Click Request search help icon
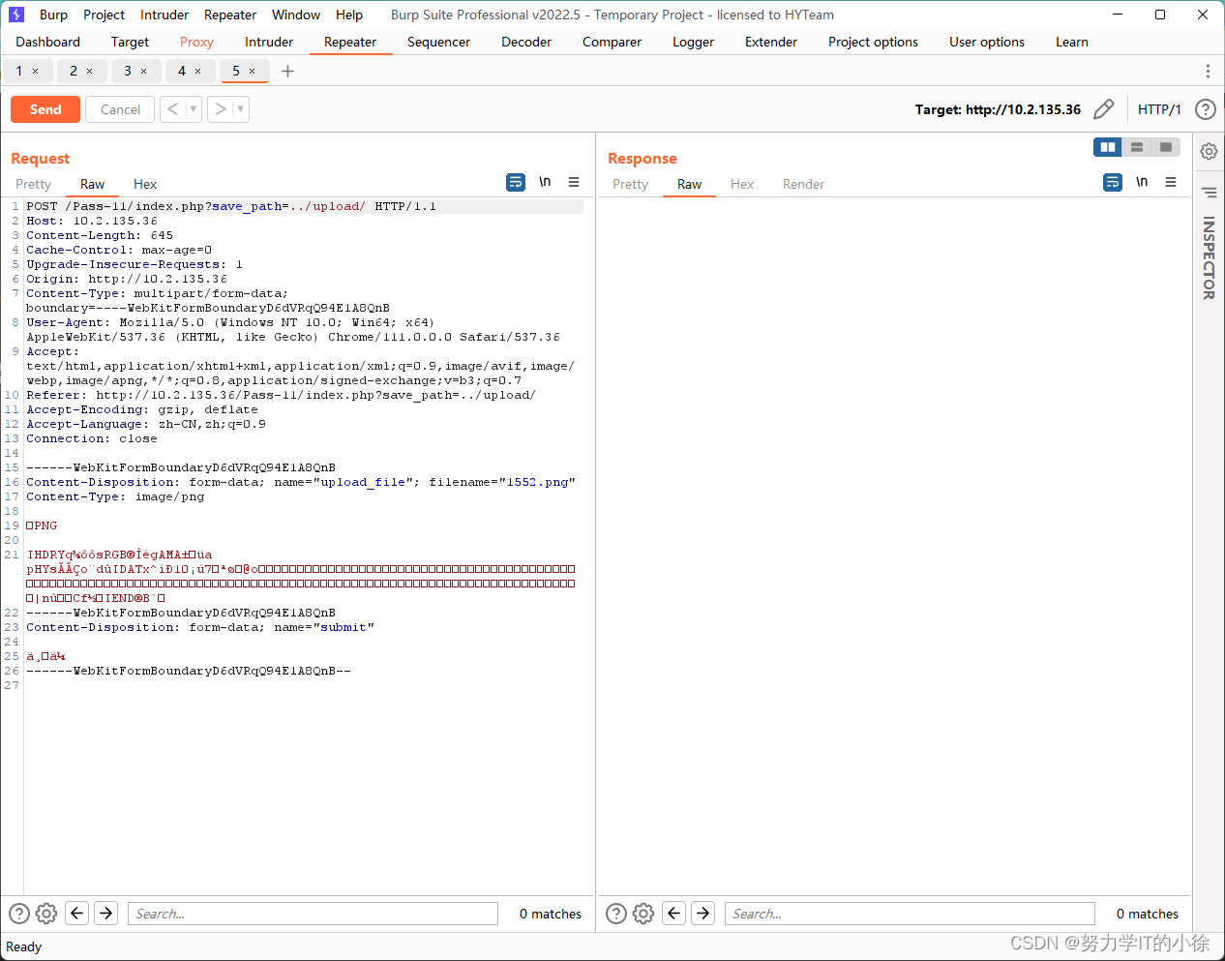 tap(19, 914)
